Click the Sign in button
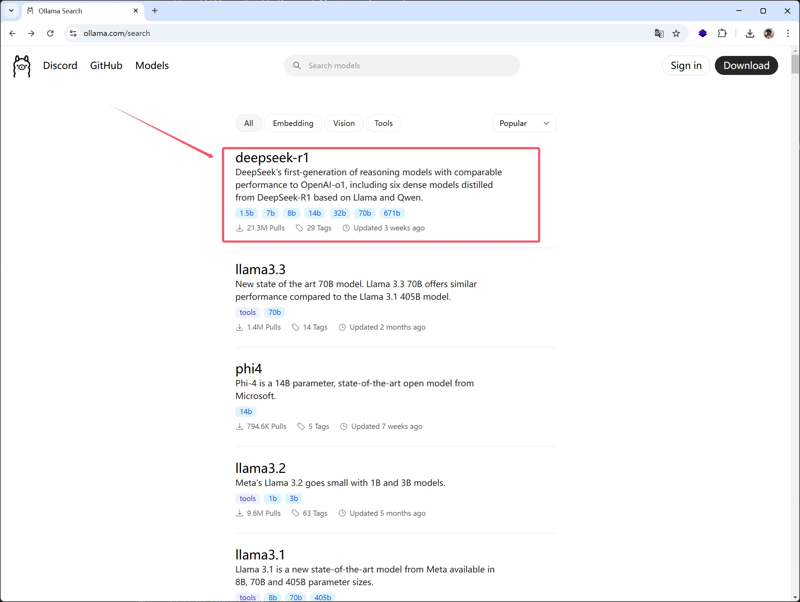The width and height of the screenshot is (800, 602). click(x=686, y=65)
